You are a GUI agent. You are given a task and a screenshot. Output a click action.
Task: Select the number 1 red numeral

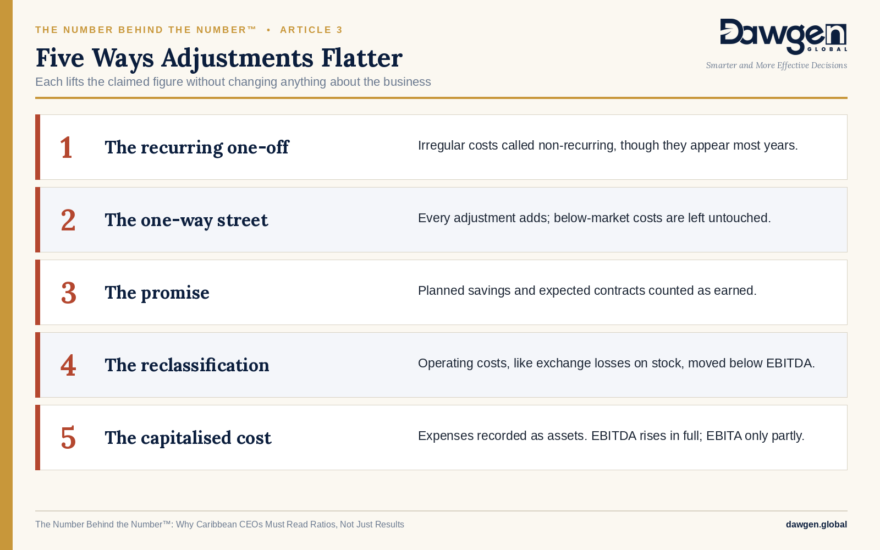coord(67,147)
